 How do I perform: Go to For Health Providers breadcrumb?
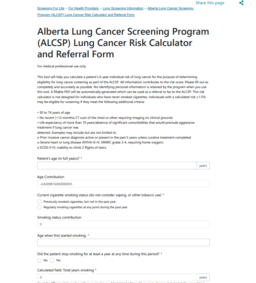(x=84, y=8)
